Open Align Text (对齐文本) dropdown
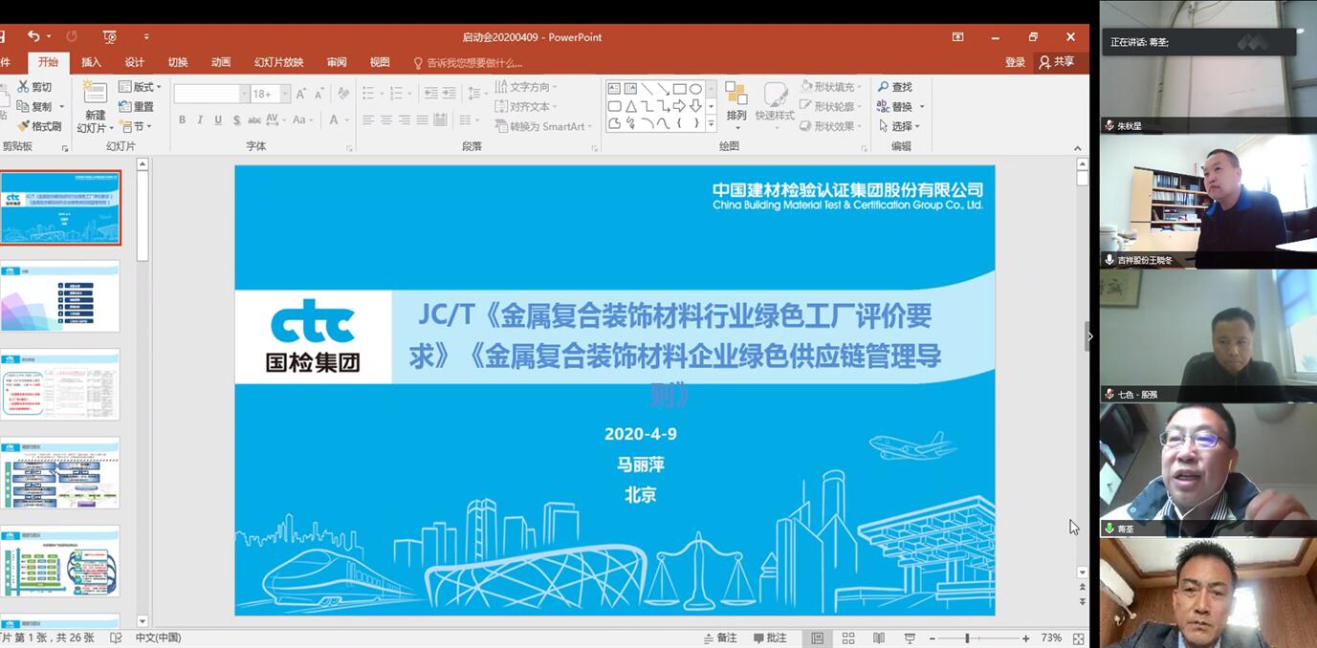 tap(525, 107)
